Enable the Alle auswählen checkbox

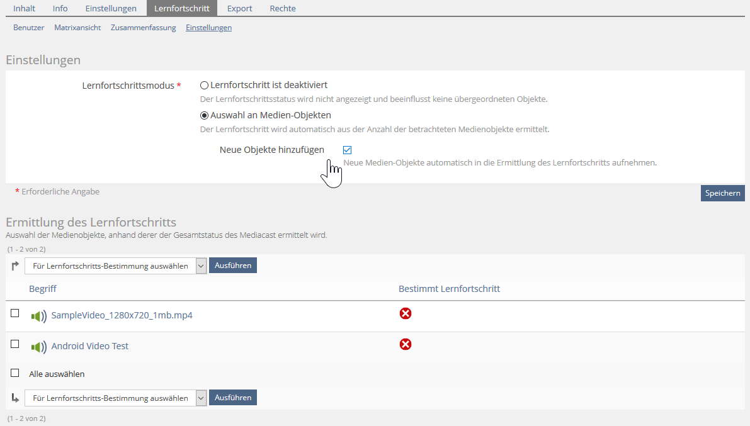(x=15, y=373)
